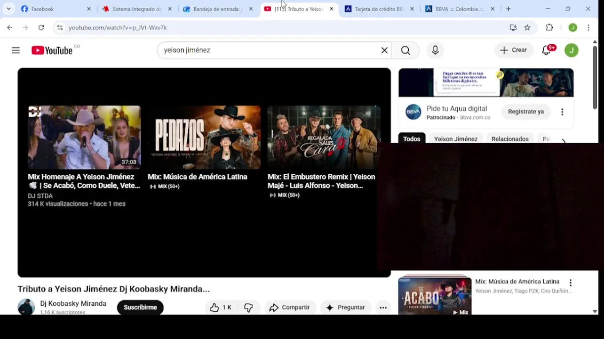Open options for Mix: Música de América Latina sidebar item
This screenshot has width=604, height=339.
pyautogui.click(x=571, y=283)
